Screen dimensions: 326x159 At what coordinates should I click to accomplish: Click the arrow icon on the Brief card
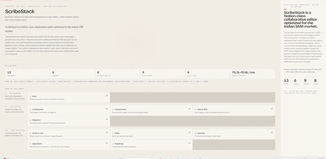click(106, 96)
